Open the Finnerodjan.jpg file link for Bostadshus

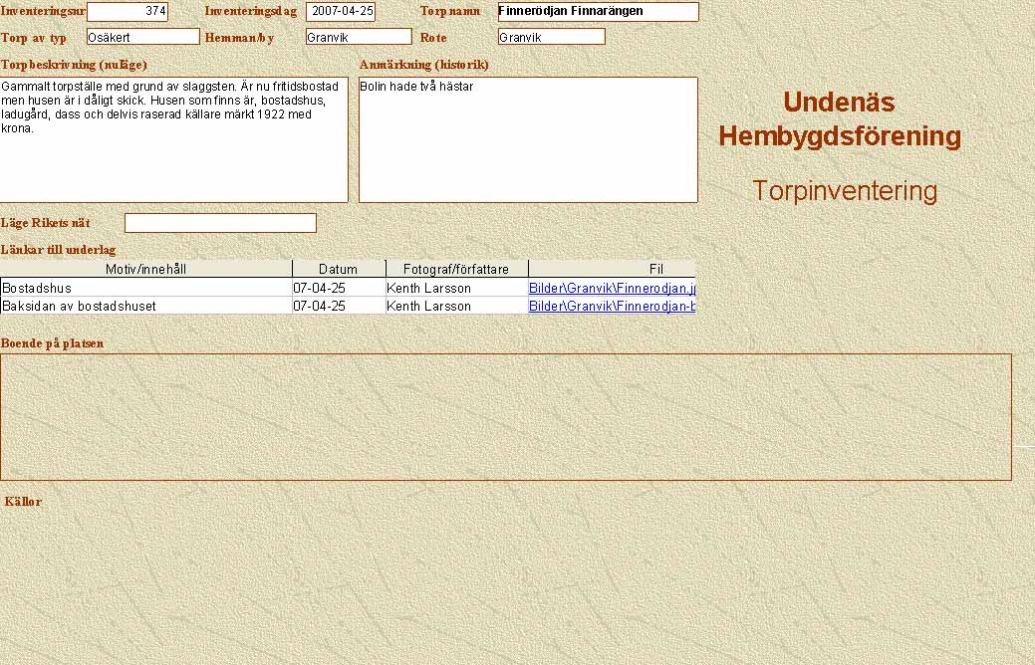(611, 288)
